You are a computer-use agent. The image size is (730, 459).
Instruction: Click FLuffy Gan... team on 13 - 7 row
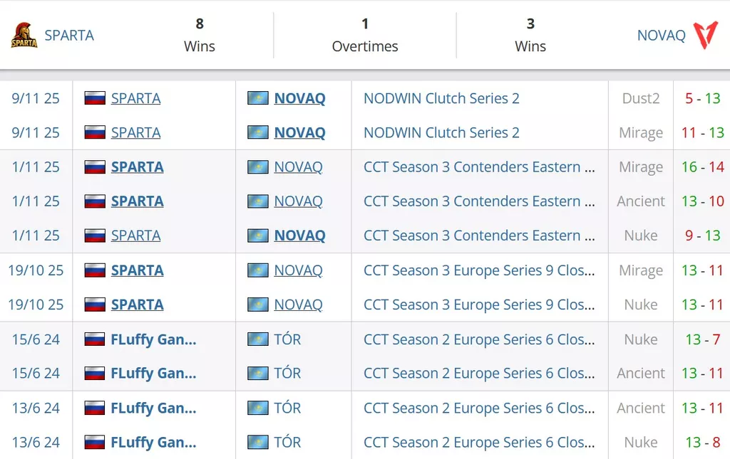click(153, 339)
